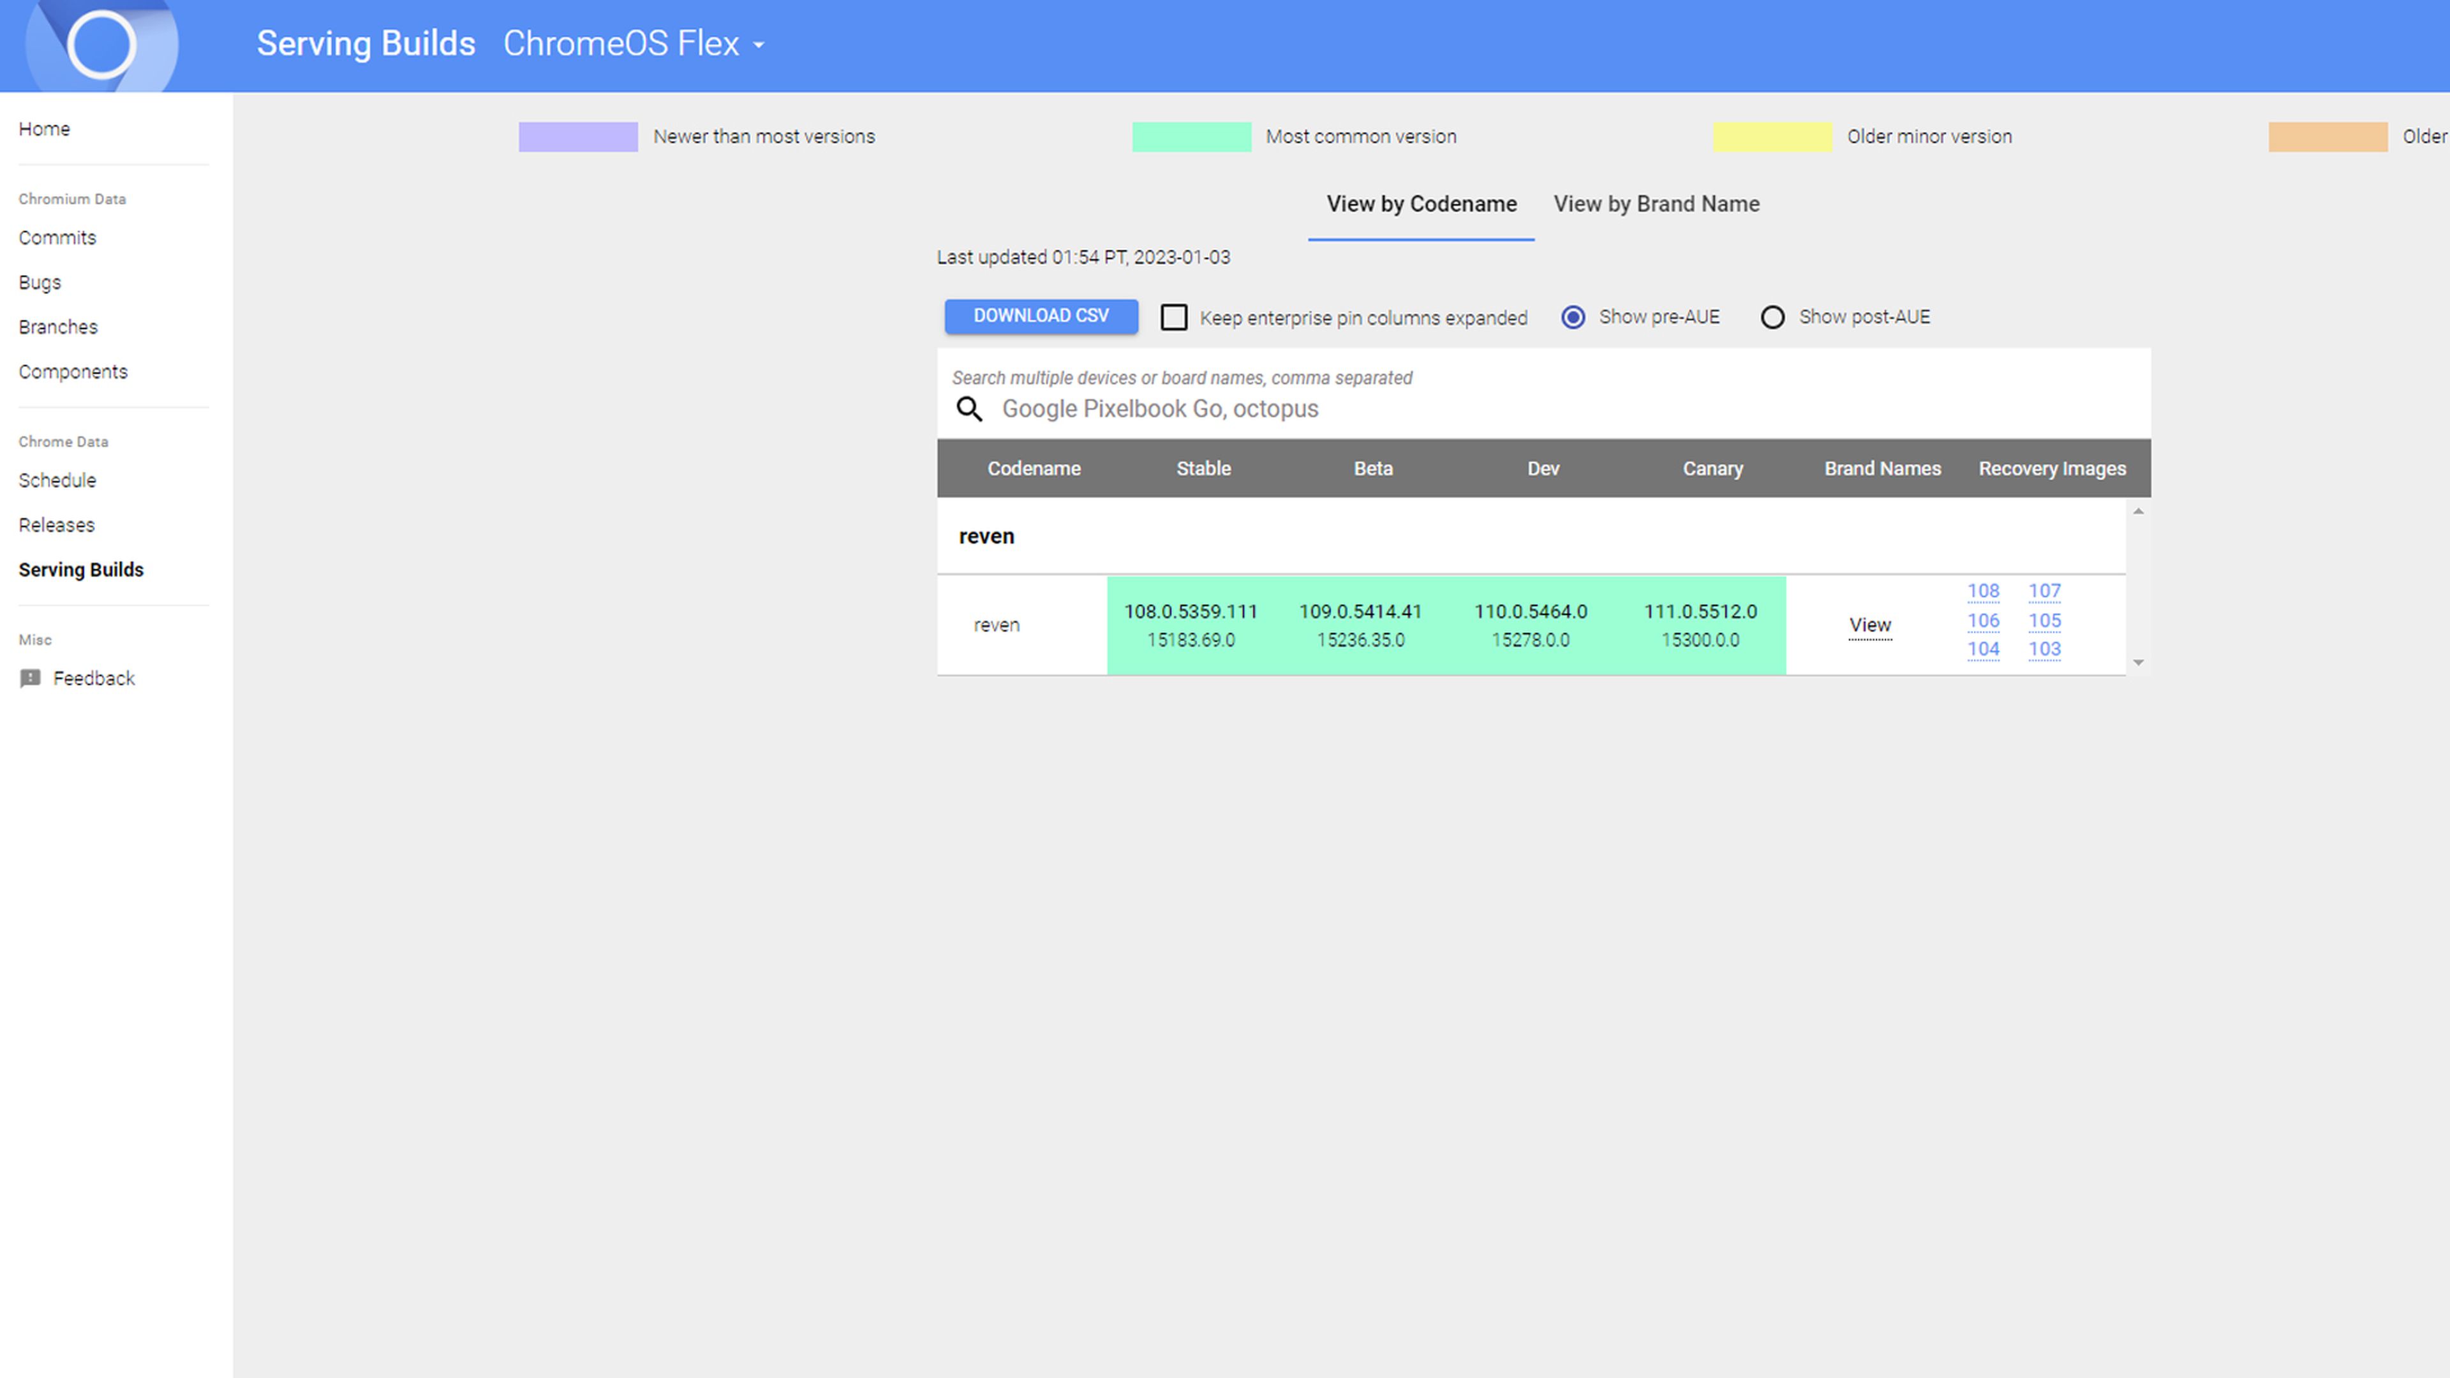Click the Dev column header

[1543, 468]
